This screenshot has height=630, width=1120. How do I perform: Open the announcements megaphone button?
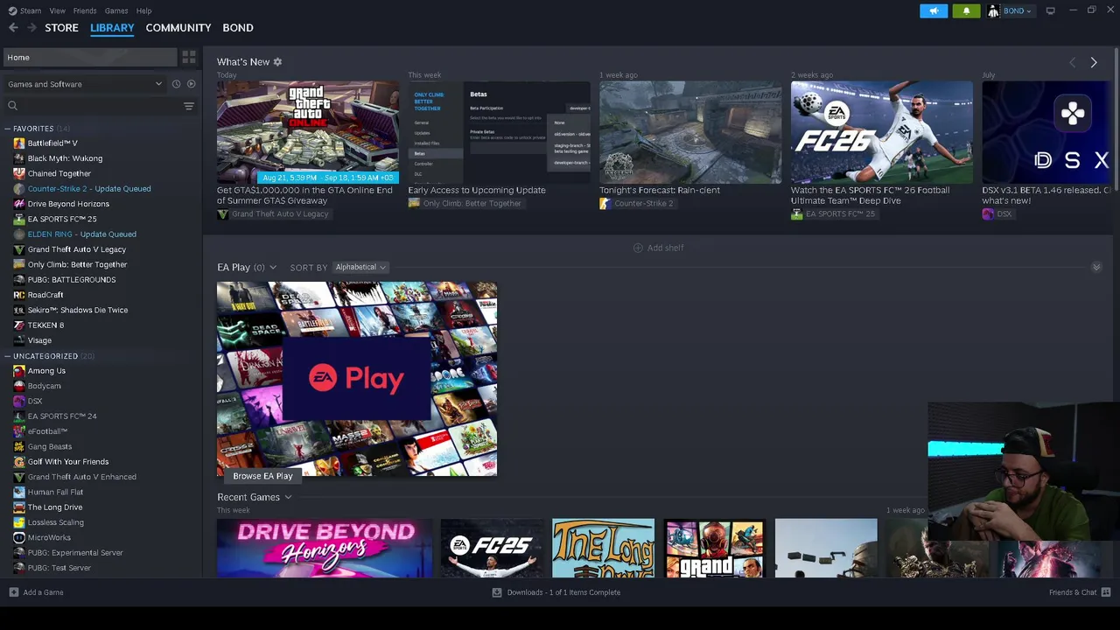coord(934,10)
